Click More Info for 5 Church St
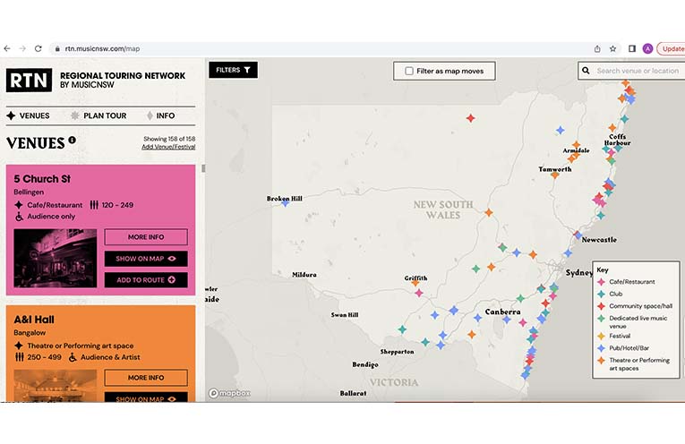This screenshot has width=685, height=444. pos(146,237)
